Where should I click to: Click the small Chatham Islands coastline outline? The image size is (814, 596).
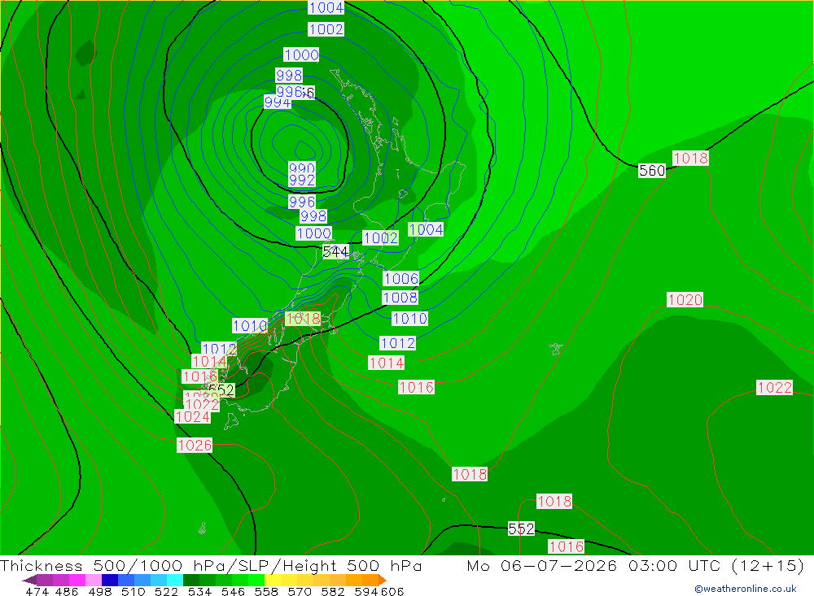(556, 349)
